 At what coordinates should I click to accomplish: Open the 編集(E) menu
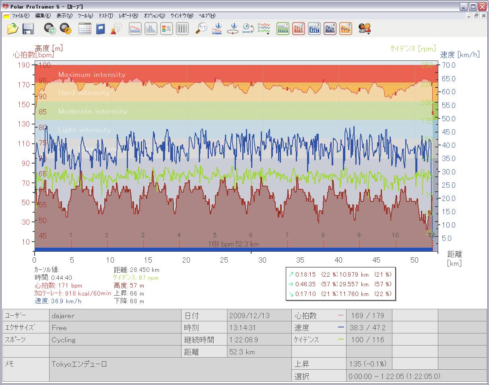click(43, 16)
